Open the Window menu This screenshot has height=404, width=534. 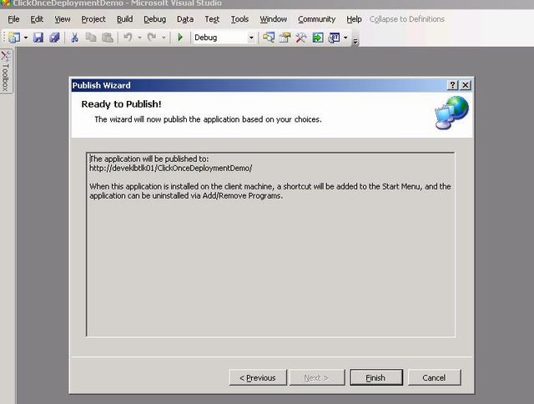point(273,19)
